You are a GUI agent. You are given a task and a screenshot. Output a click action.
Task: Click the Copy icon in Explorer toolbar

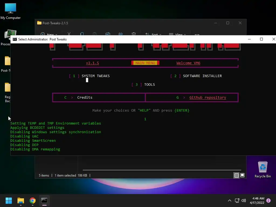coord(82,34)
